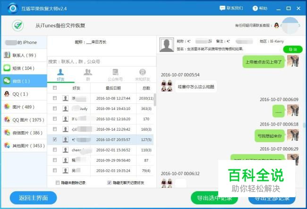The height and width of the screenshot is (209, 307).
Task: Click avatar icon in the 2030(11) row
Action: click(65, 98)
